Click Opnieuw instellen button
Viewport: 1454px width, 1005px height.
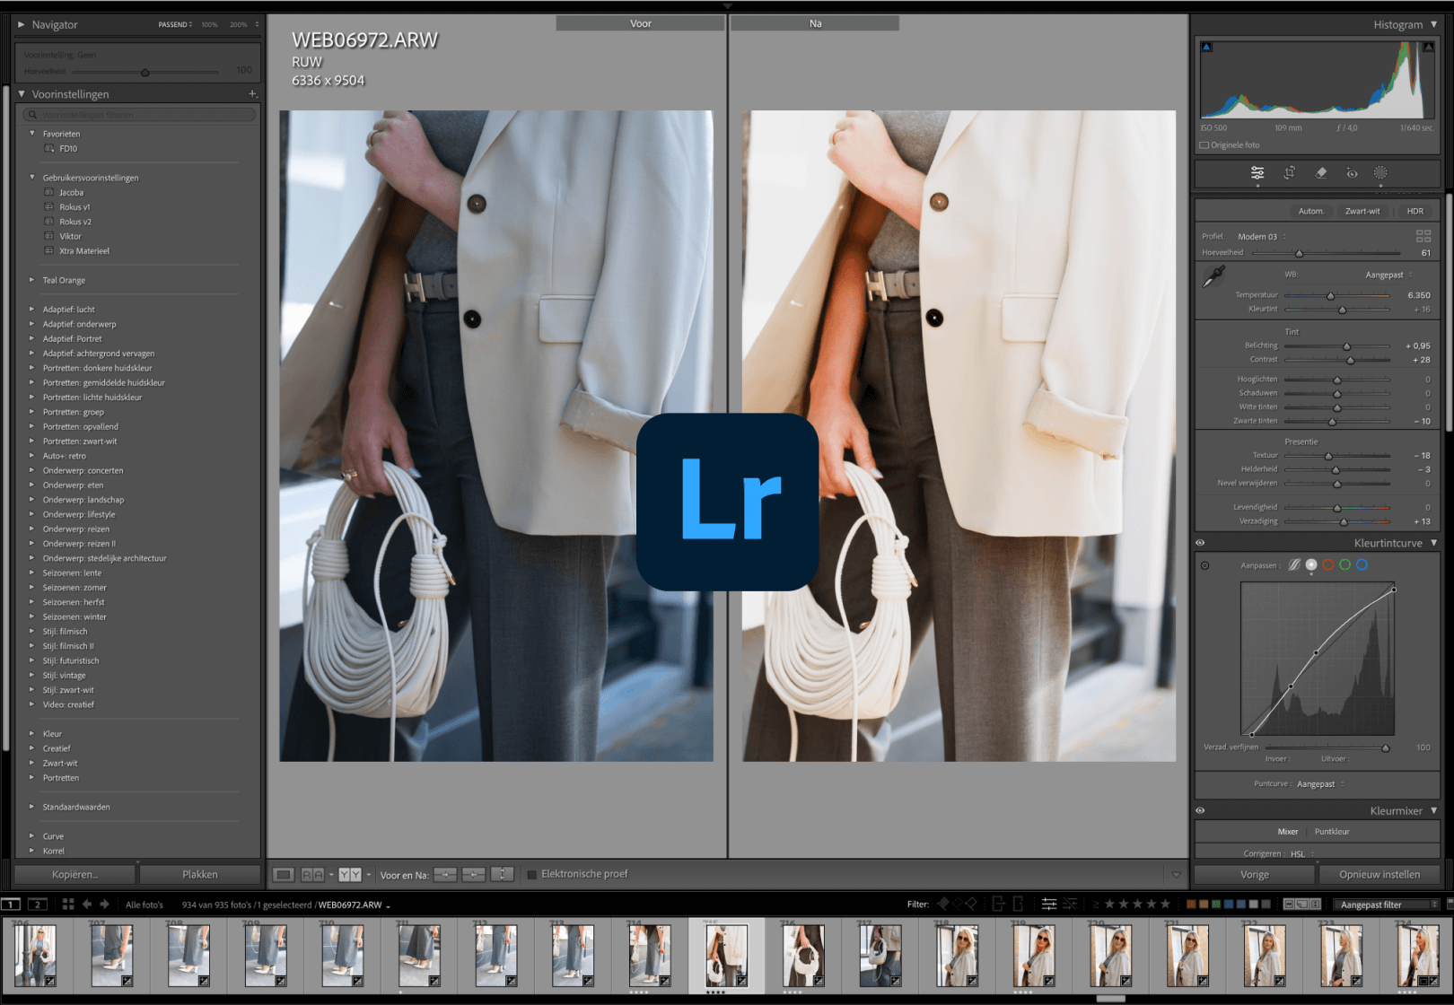1380,874
